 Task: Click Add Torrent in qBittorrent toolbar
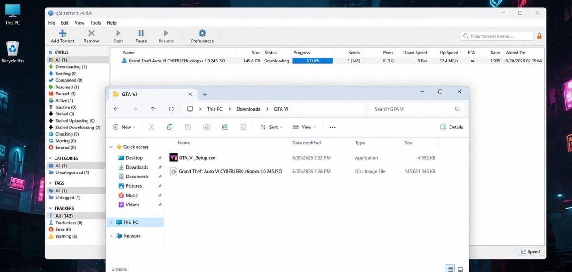63,36
